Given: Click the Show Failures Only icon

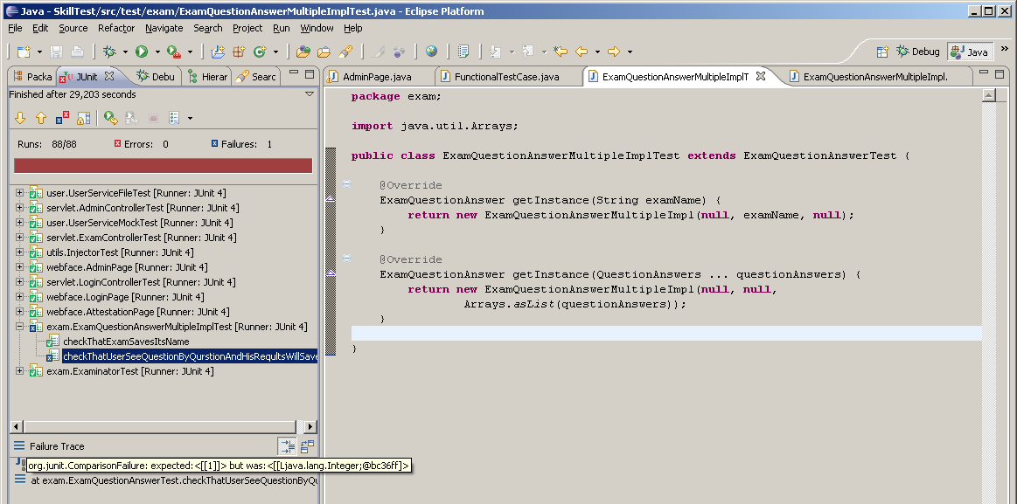Looking at the screenshot, I should (x=61, y=117).
